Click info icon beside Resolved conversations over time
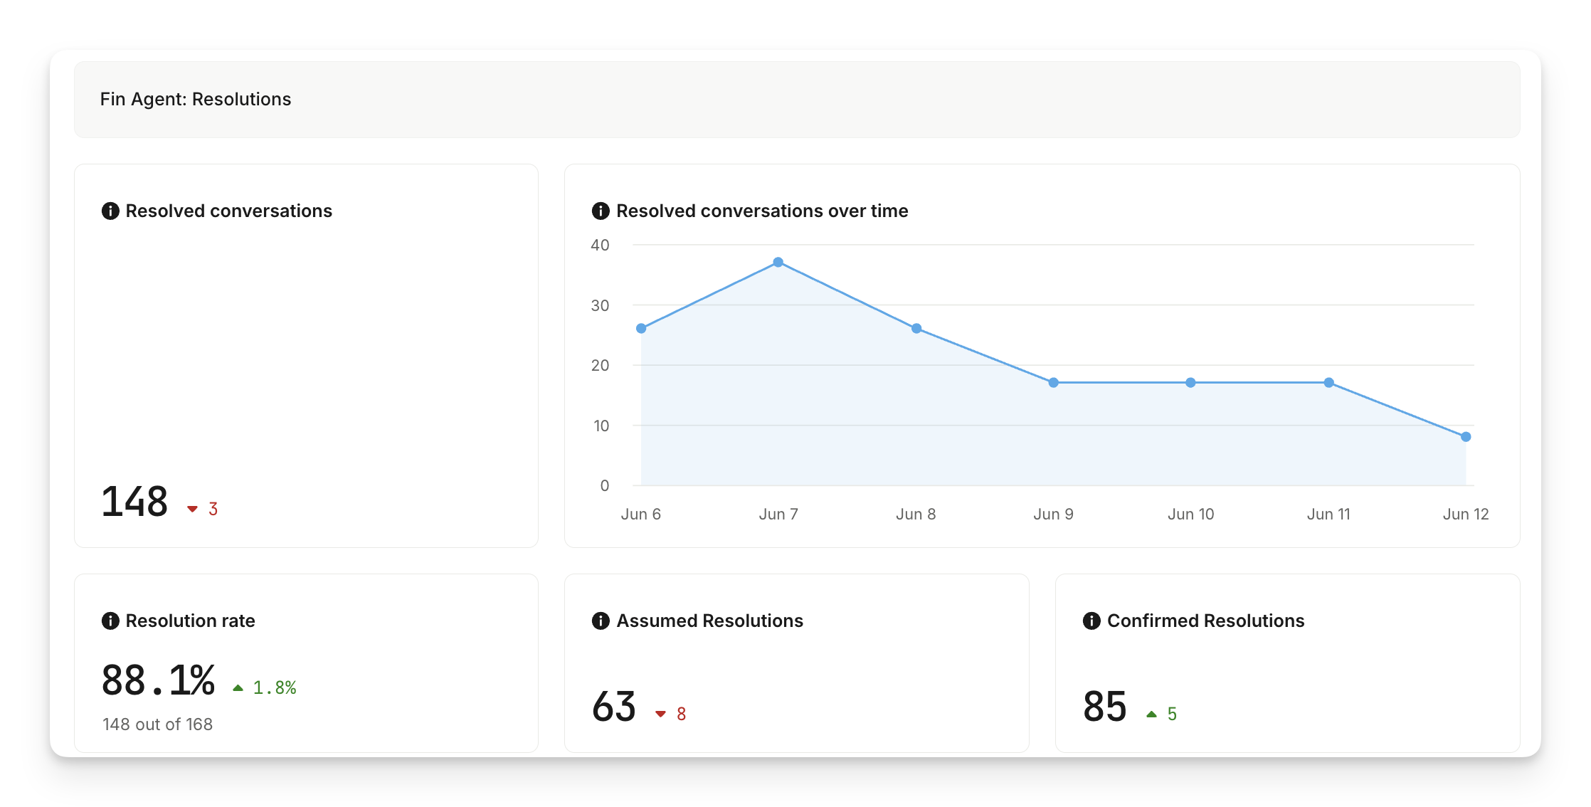 tap(601, 211)
